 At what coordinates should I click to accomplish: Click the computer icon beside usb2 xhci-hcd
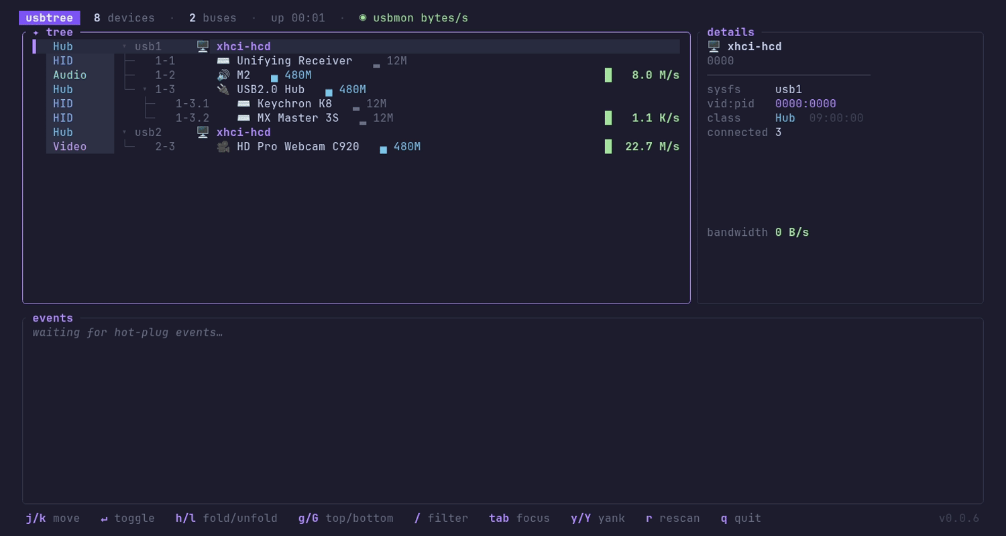click(203, 132)
